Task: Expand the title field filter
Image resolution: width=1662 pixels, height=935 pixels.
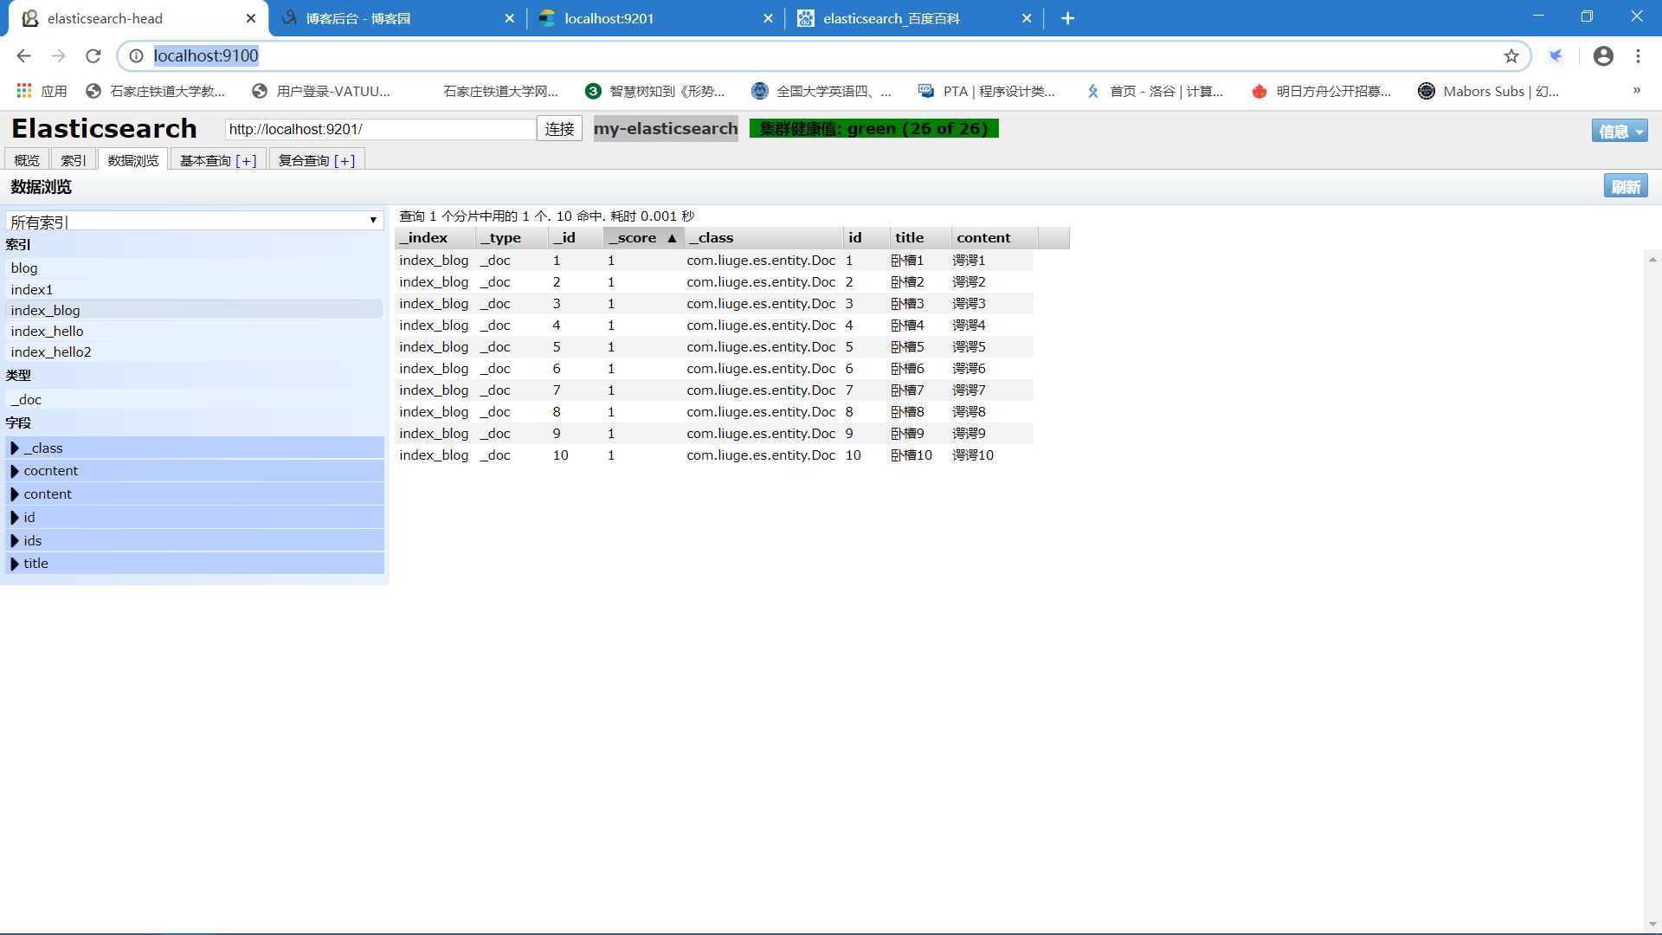Action: [196, 564]
